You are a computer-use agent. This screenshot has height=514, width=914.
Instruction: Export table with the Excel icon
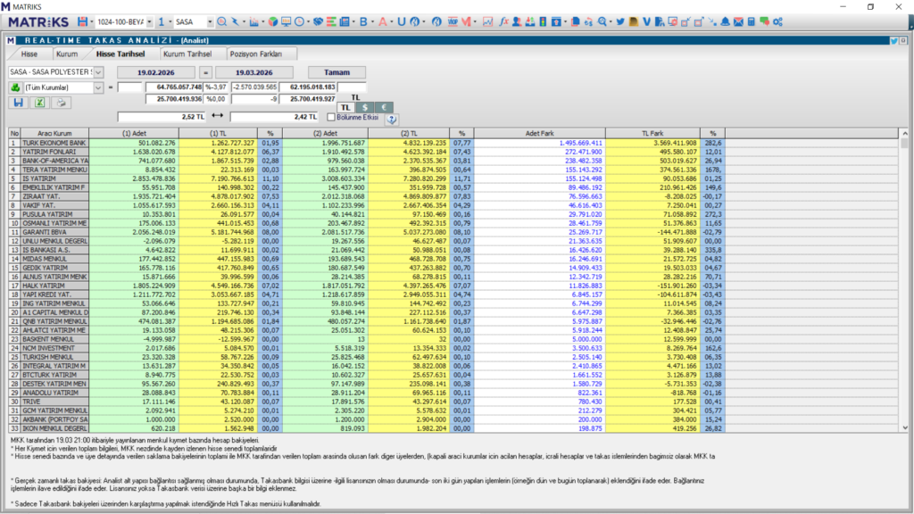(39, 103)
